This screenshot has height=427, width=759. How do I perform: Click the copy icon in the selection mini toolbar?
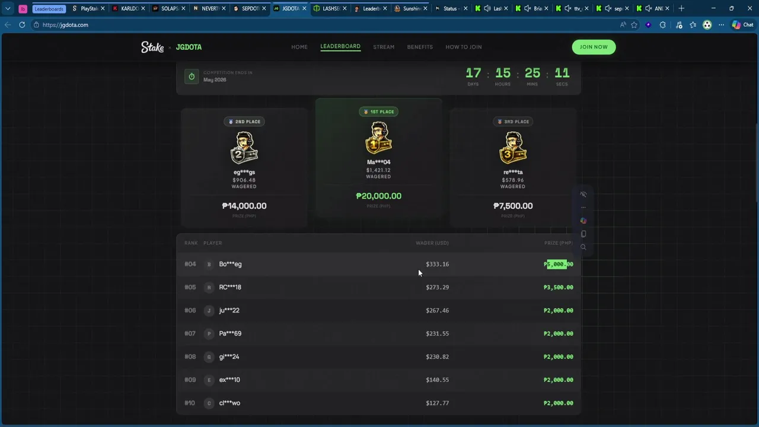(583, 234)
